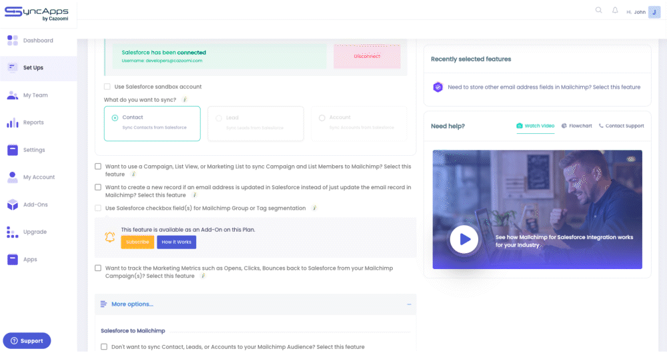The width and height of the screenshot is (667, 361).
Task: Click the Set Ups sidebar icon
Action: [x=12, y=67]
